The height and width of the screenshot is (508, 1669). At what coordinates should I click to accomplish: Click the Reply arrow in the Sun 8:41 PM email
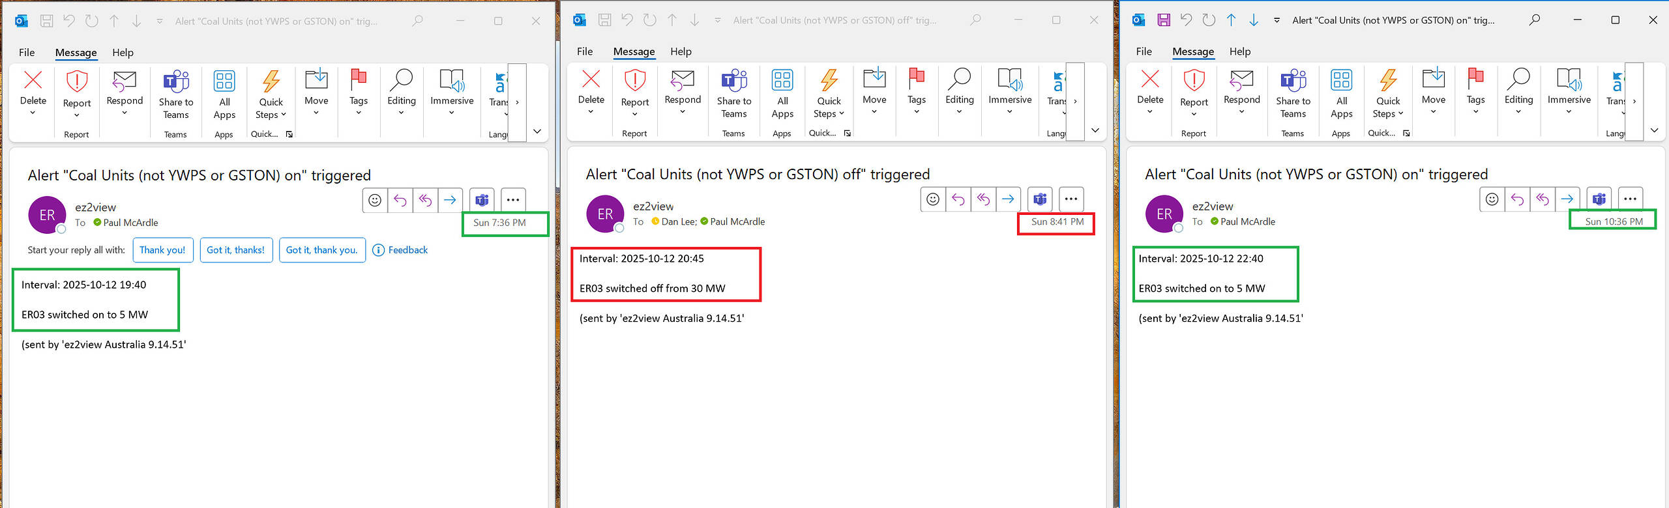point(958,199)
